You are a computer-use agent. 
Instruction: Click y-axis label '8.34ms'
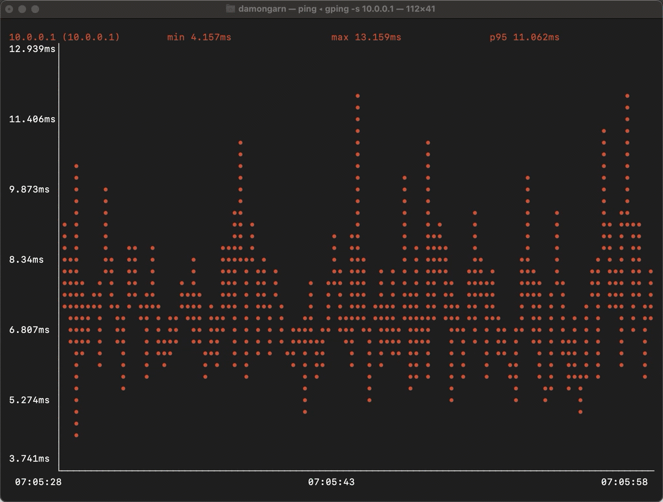tap(26, 259)
